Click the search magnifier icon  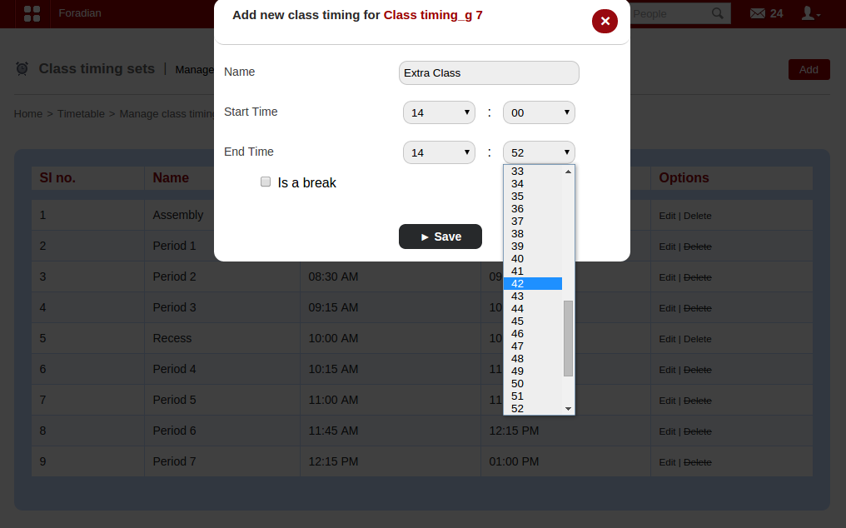point(717,13)
